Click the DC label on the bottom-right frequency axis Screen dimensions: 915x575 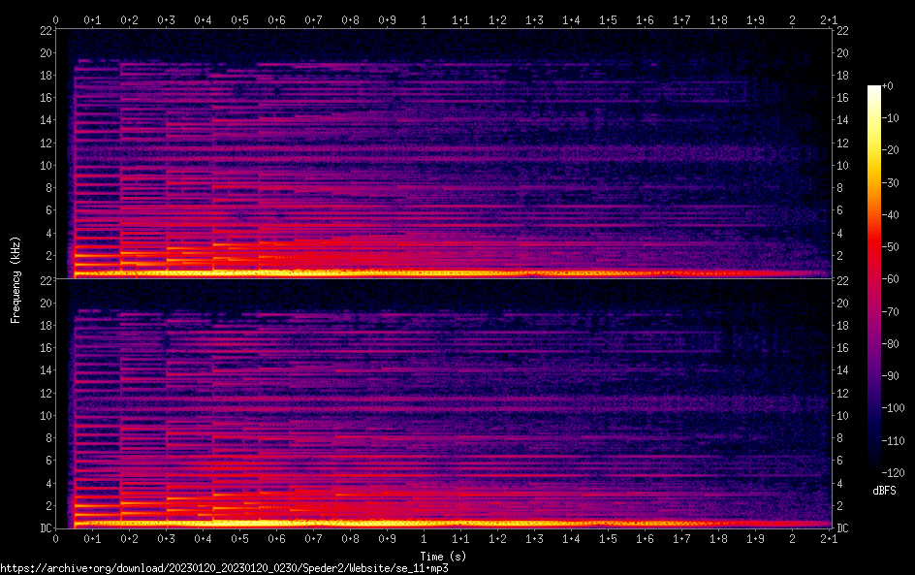[x=842, y=528]
